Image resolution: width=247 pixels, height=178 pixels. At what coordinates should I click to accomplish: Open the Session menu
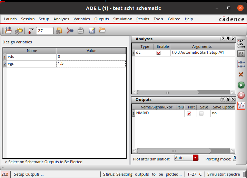pyautogui.click(x=28, y=19)
